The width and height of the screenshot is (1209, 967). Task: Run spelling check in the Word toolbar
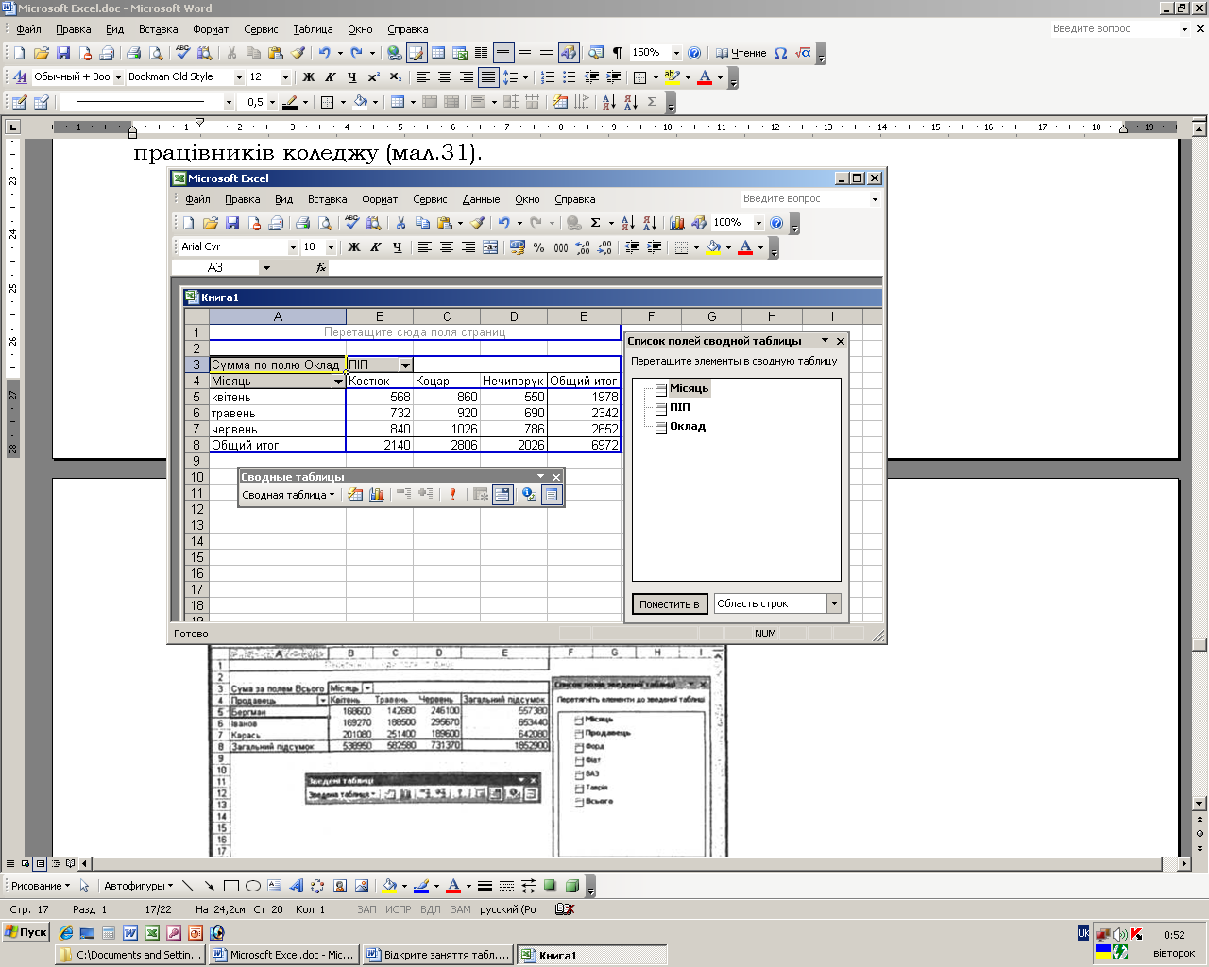(182, 53)
